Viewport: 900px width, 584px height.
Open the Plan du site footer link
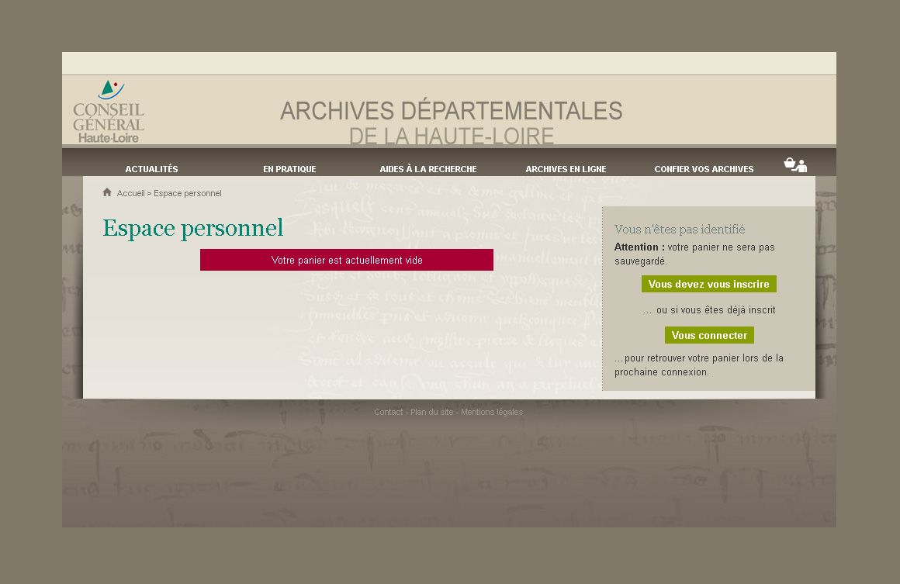tap(431, 412)
